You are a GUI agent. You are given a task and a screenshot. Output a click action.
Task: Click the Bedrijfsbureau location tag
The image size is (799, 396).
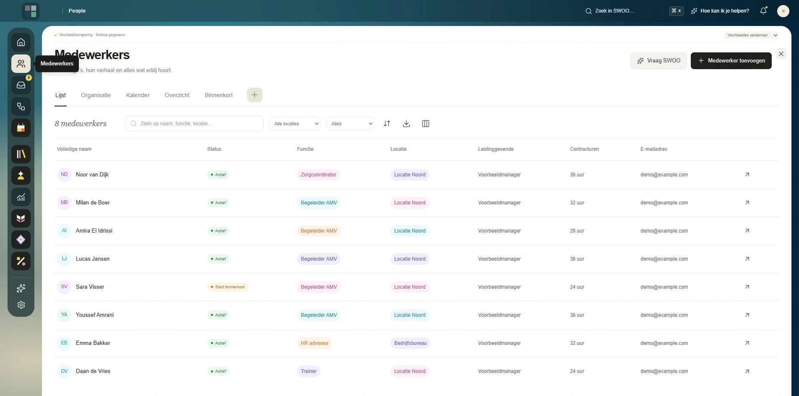coord(410,343)
